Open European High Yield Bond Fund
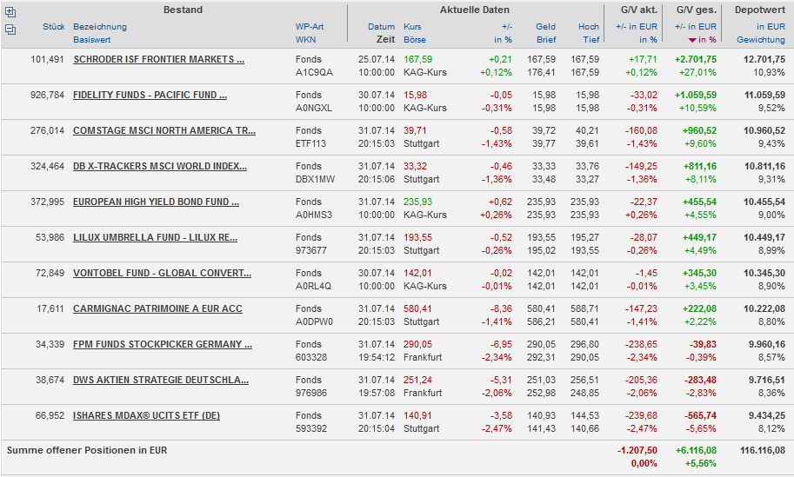Screen dimensions: 794x477 [x=156, y=202]
